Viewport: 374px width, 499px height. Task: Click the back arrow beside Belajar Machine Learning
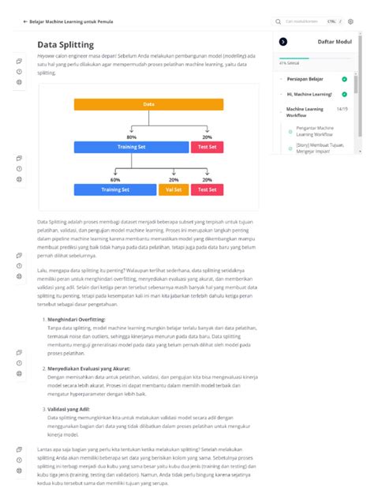(25, 21)
